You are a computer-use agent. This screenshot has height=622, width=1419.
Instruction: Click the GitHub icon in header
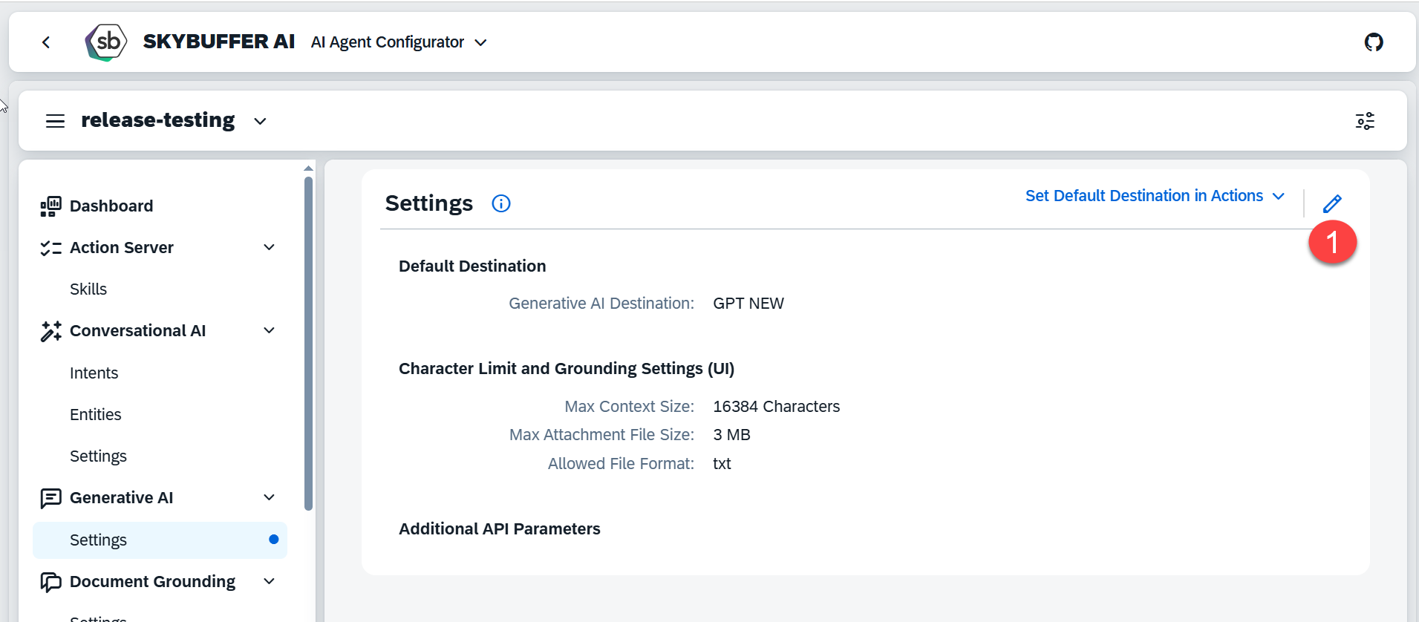coord(1373,42)
